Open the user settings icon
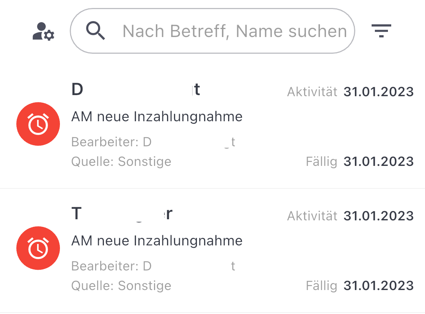 click(43, 32)
